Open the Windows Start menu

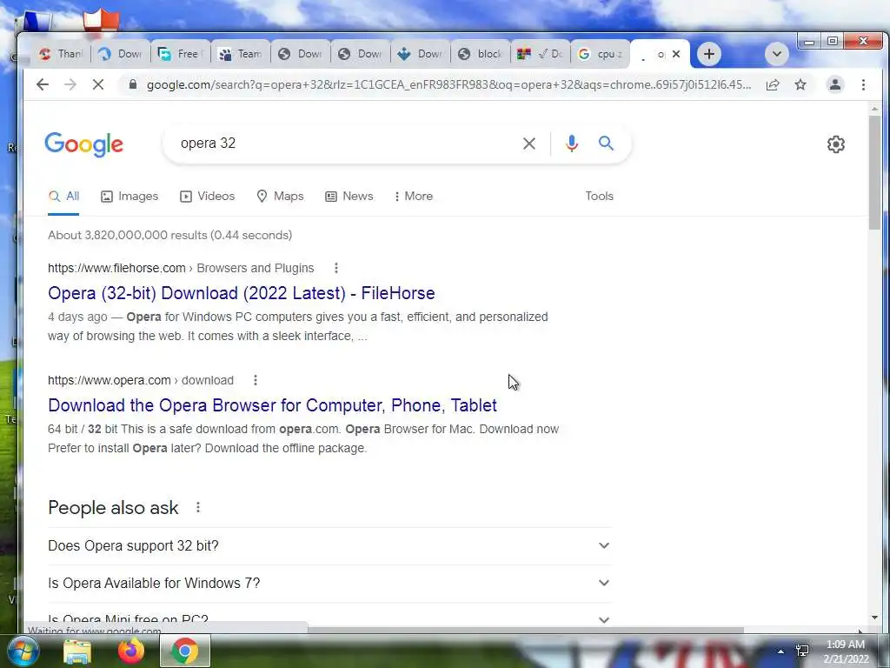point(22,651)
